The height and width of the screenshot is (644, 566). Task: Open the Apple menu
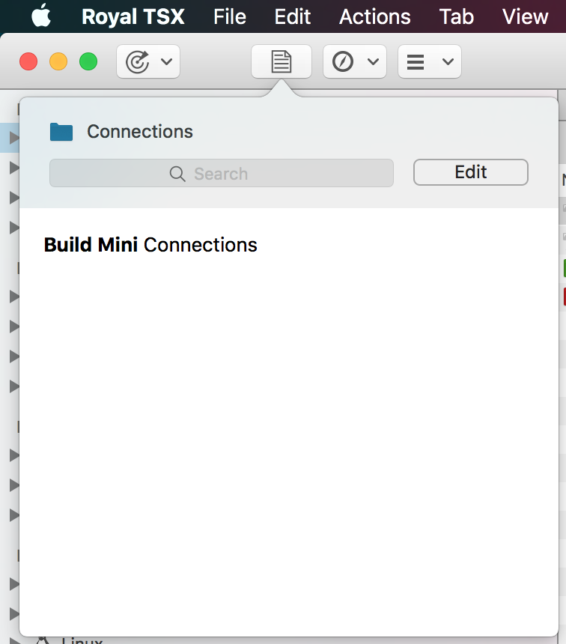(x=41, y=16)
